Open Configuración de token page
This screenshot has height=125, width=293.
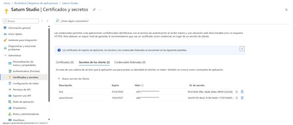[x=26, y=83]
